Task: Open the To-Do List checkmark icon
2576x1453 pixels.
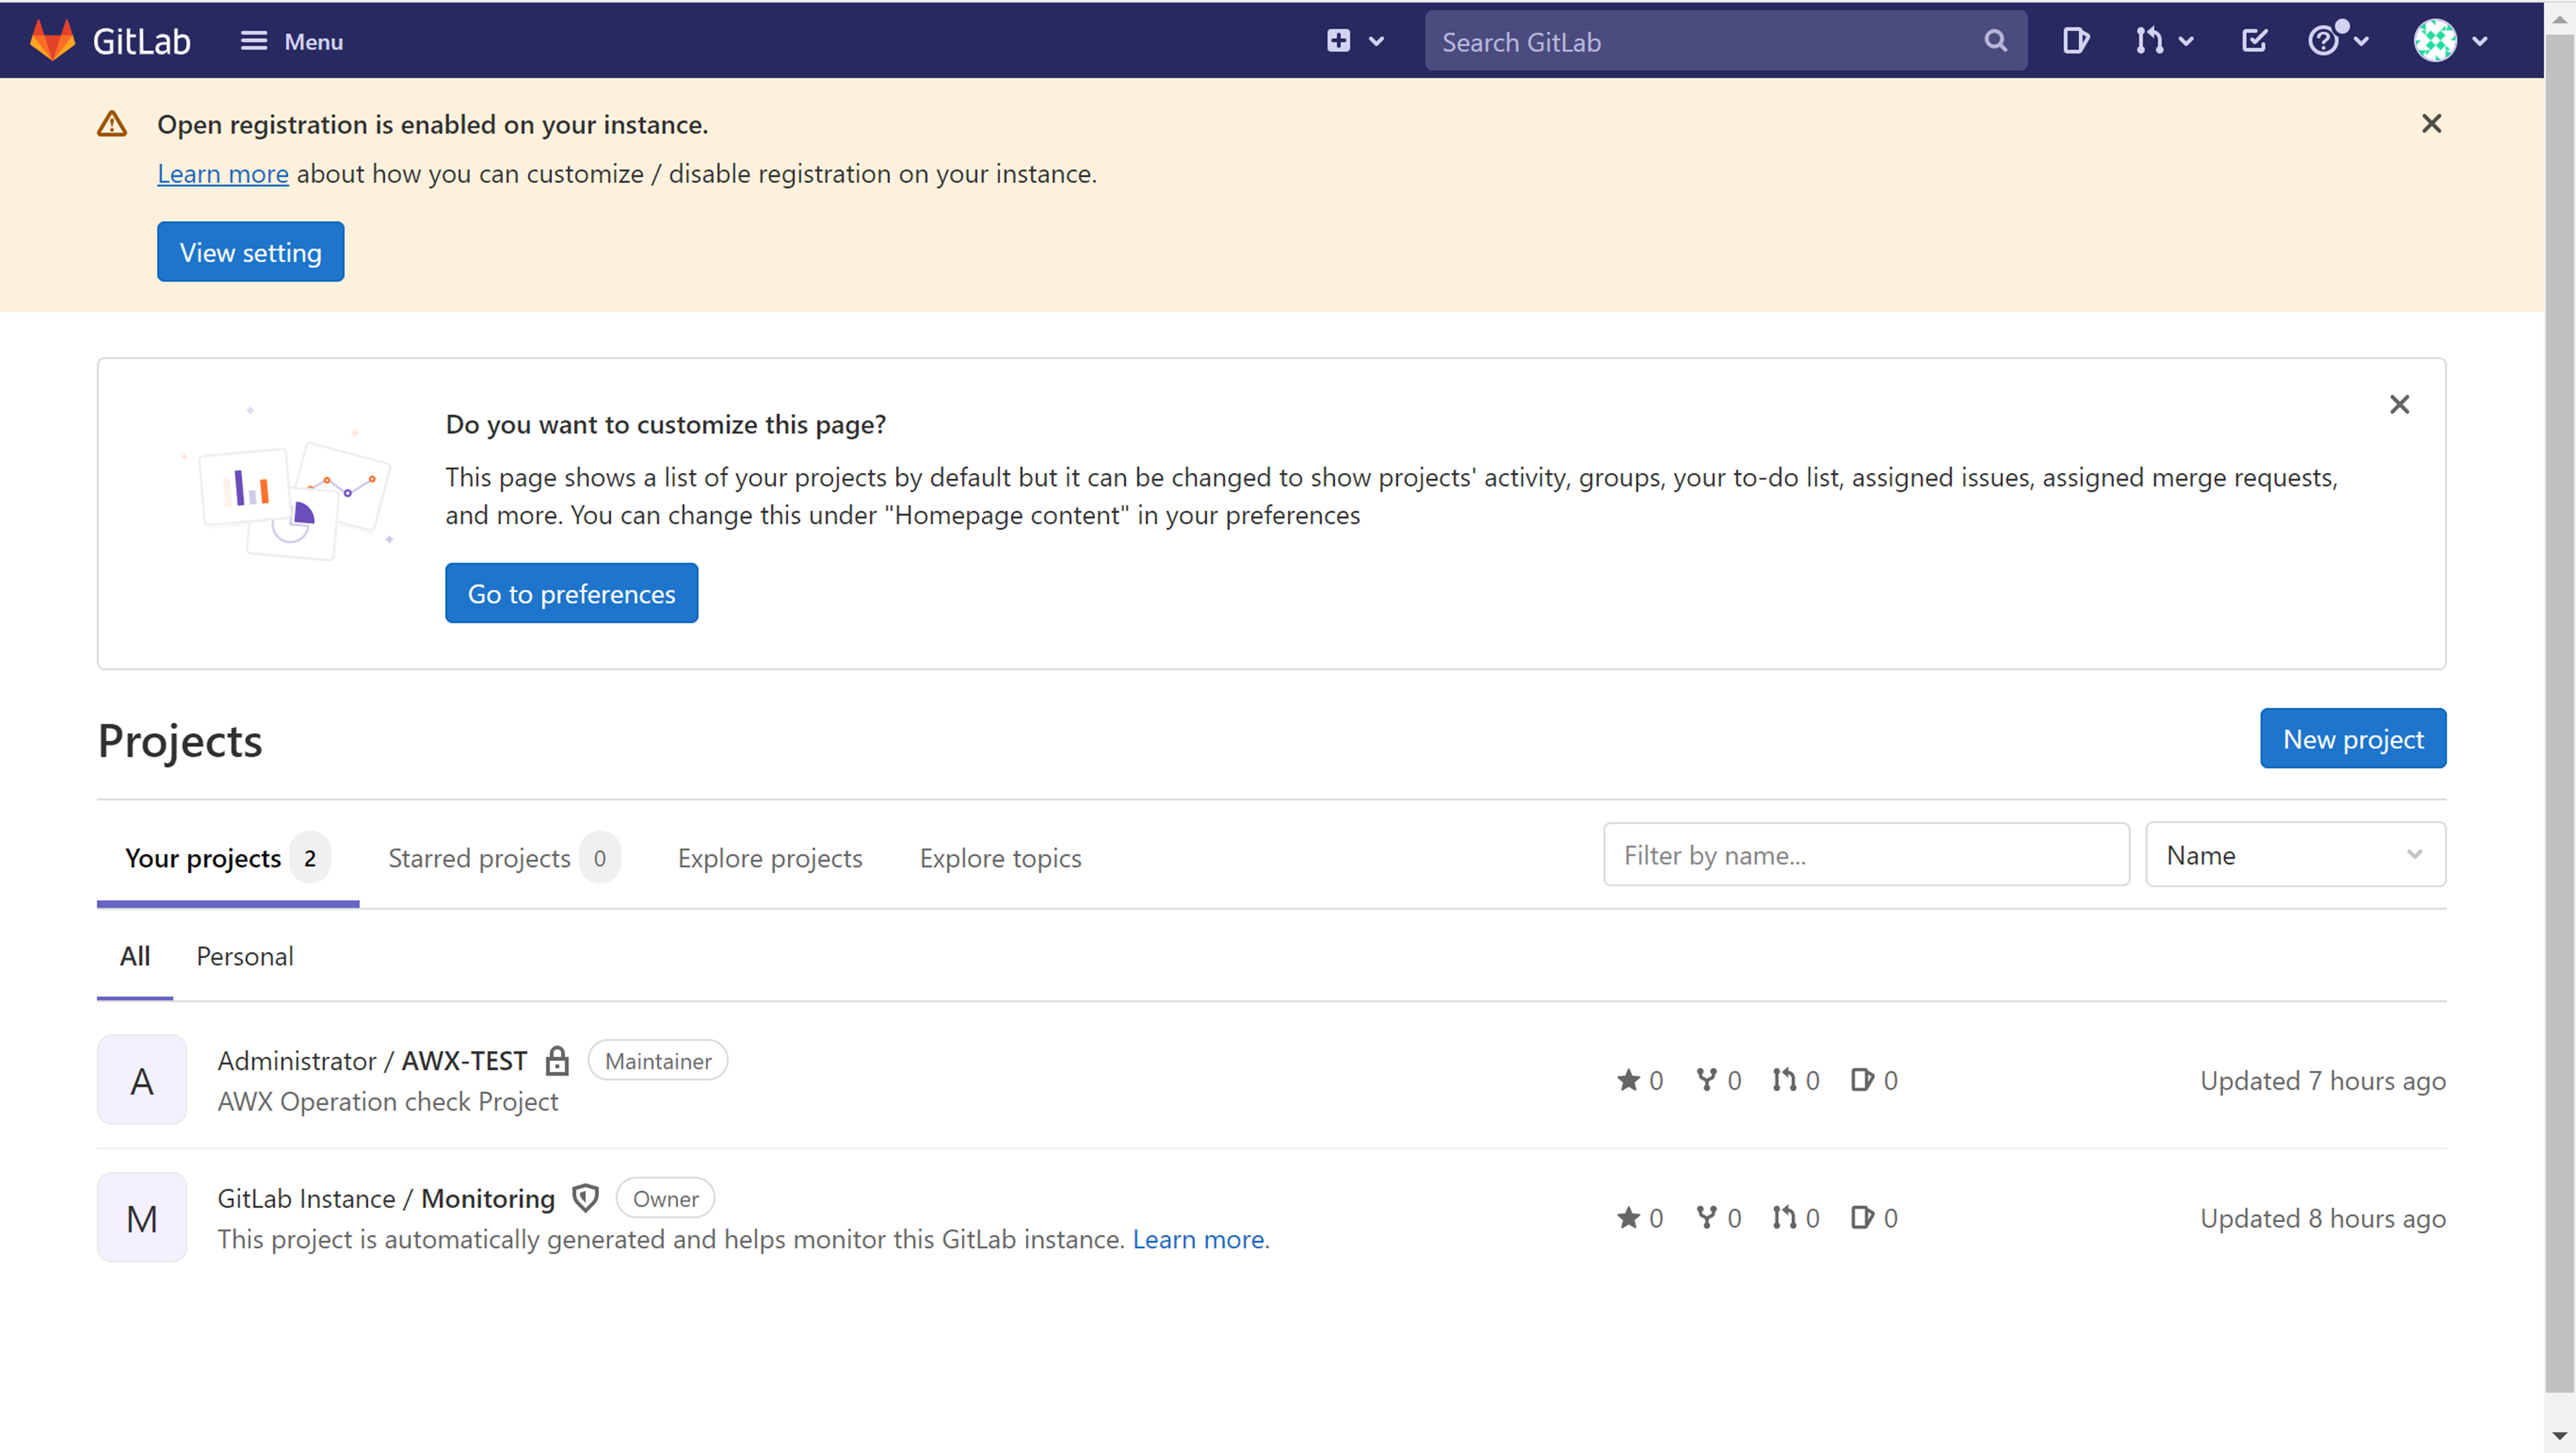Action: click(2254, 41)
